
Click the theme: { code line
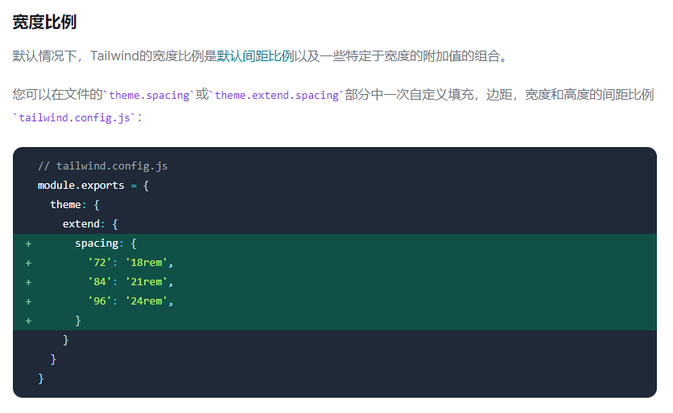(x=75, y=205)
